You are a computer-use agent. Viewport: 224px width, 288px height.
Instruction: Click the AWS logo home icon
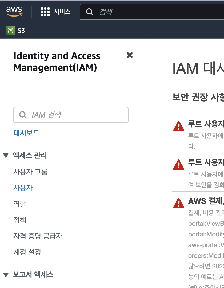pyautogui.click(x=14, y=11)
